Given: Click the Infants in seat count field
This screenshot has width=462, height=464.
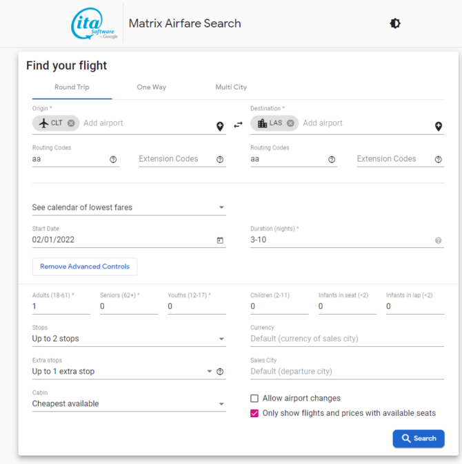Looking at the screenshot, I should point(348,306).
